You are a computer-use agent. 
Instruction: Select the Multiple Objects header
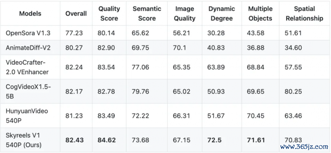(261, 14)
